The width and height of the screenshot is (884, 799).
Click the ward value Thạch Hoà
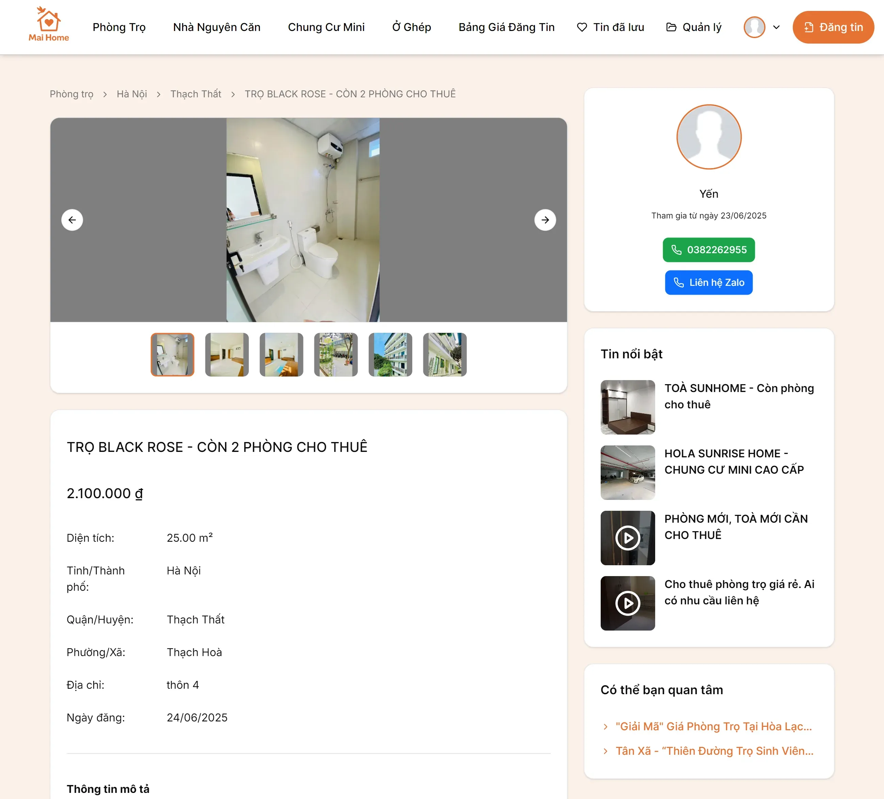194,652
